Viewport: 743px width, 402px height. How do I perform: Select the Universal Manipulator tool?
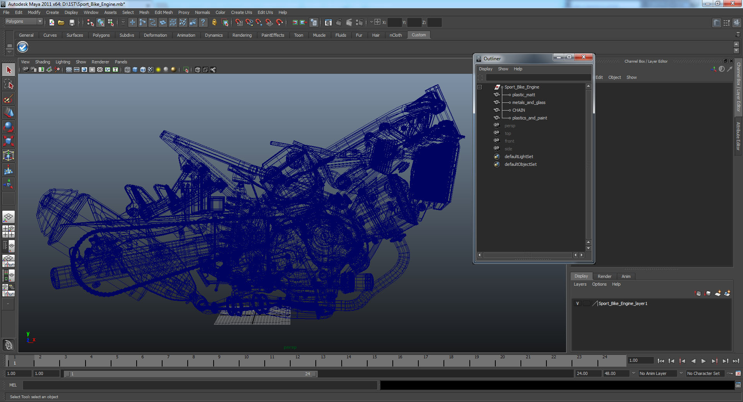click(x=9, y=155)
